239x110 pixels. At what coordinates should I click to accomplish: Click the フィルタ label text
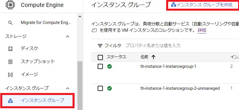[113, 45]
